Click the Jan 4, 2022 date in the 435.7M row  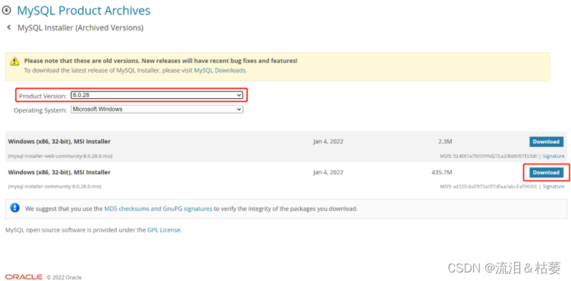click(x=328, y=173)
